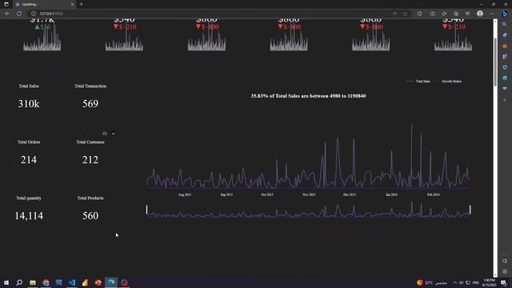Open the browser profile avatar

480,14
